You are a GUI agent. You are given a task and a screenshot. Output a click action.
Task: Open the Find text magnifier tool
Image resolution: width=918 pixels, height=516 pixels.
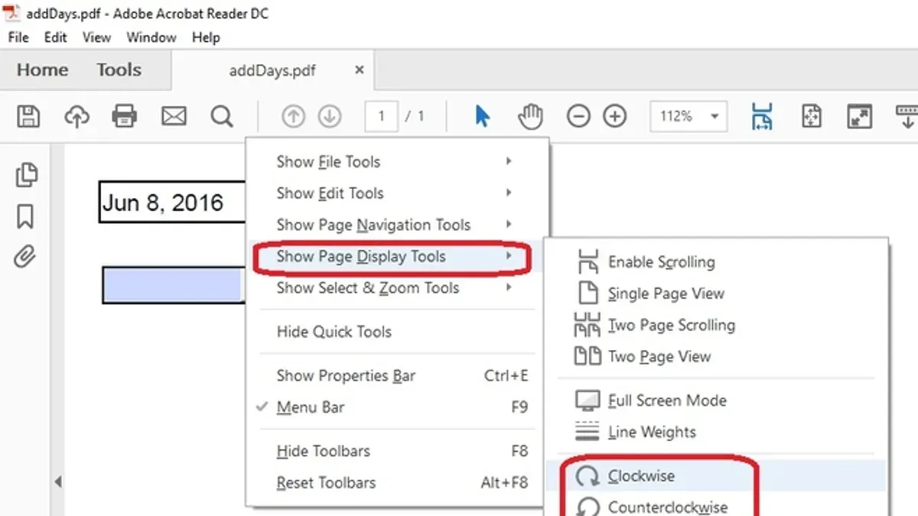[x=222, y=116]
